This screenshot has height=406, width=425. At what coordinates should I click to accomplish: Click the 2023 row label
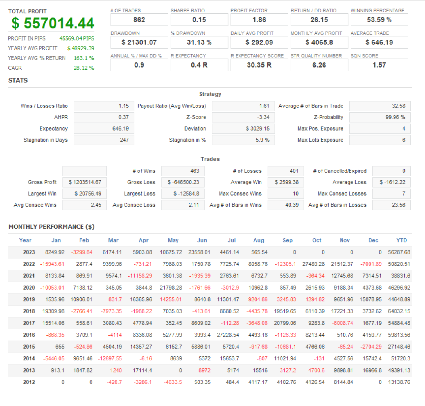click(29, 252)
